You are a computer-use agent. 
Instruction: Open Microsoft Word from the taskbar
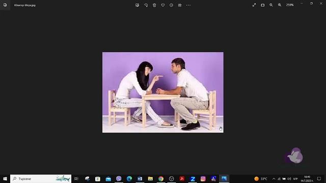140,178
